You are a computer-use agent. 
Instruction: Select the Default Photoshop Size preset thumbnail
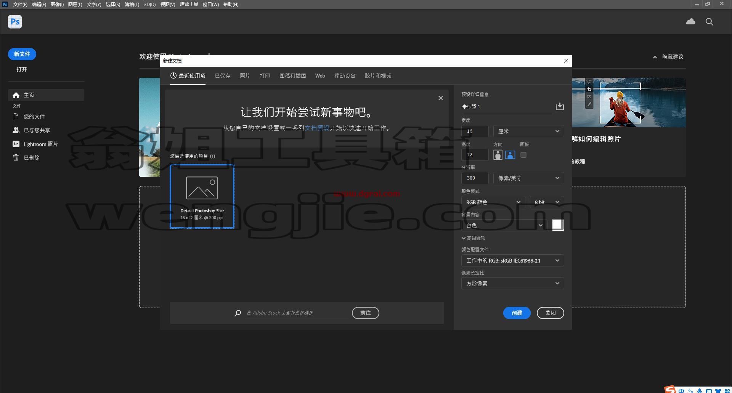point(202,196)
